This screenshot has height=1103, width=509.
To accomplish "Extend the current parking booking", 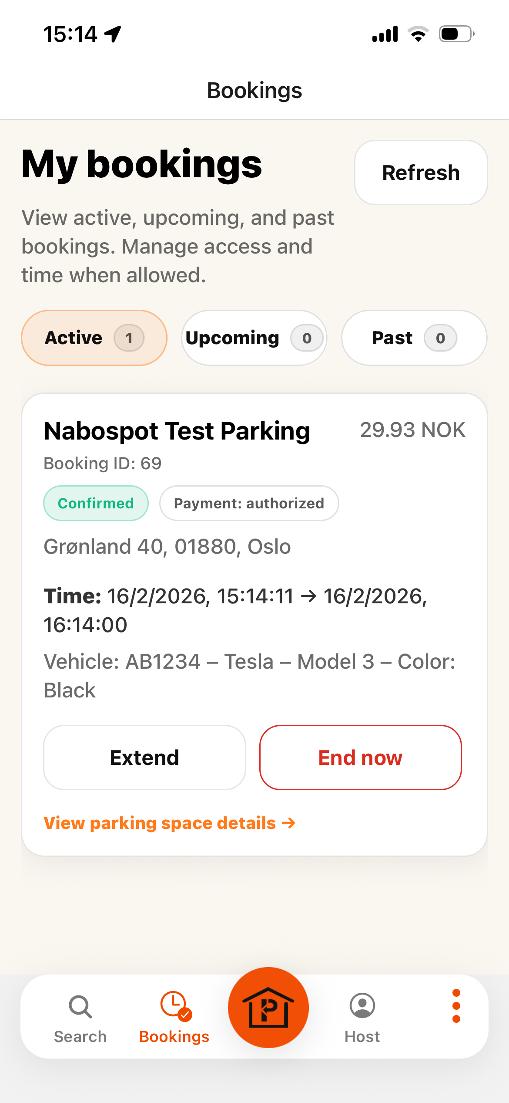I will pyautogui.click(x=144, y=758).
